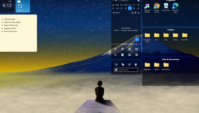Screen dimensions: 199x113
Task: Click the magnifier search tool icon
Action: (x=115, y=49)
